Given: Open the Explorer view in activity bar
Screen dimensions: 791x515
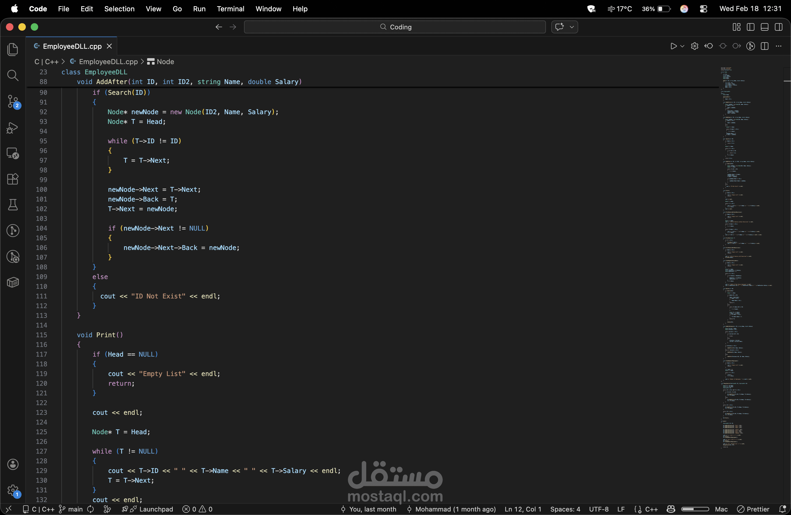Looking at the screenshot, I should [x=13, y=50].
